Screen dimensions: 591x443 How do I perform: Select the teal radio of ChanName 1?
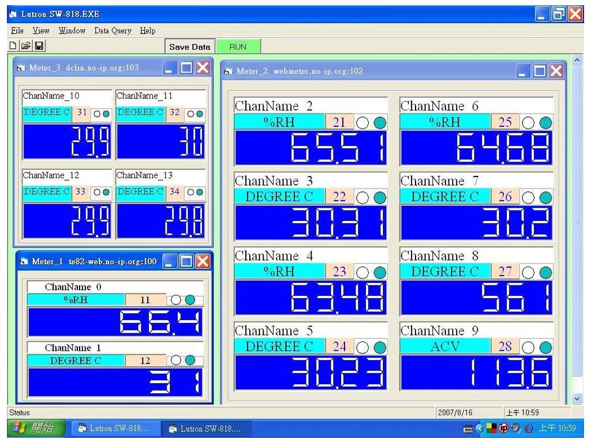tap(190, 360)
